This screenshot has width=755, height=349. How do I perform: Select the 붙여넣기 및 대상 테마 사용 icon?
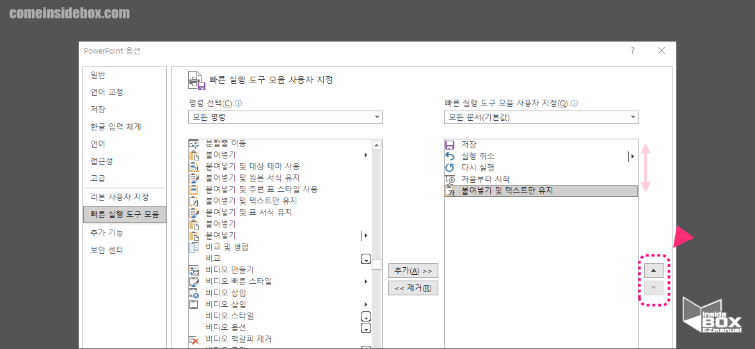pyautogui.click(x=194, y=166)
